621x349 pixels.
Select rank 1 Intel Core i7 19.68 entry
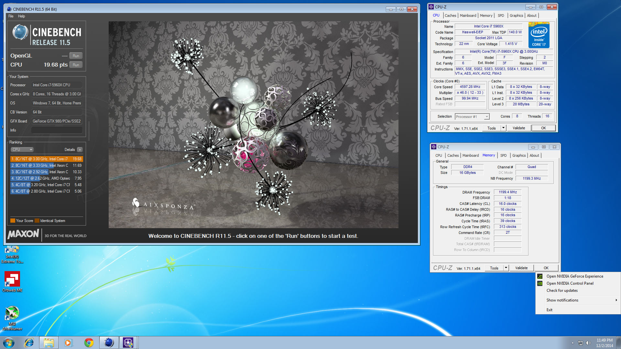47,159
